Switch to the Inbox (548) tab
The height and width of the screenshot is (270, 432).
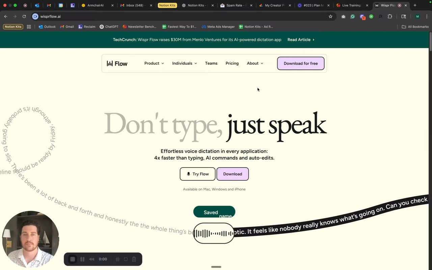tap(136, 5)
